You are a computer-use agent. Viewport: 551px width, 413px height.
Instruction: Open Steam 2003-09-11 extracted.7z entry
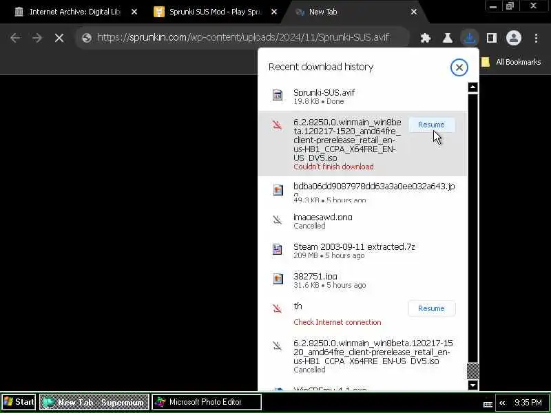pos(362,251)
